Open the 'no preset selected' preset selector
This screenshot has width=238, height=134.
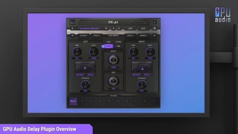pos(89,28)
